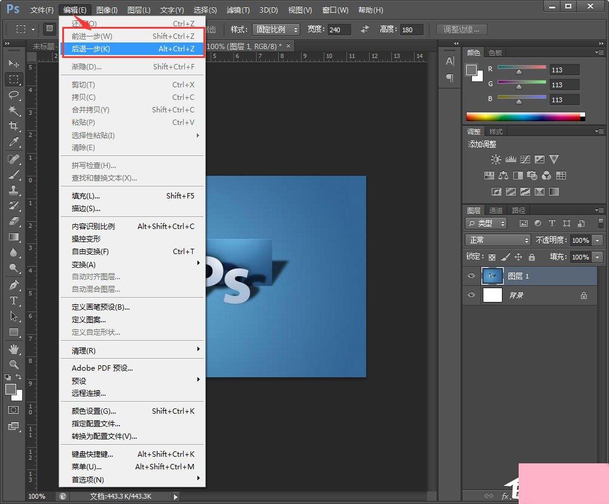This screenshot has height=504, width=609.
Task: Select the Dodge tool
Action: click(x=14, y=268)
